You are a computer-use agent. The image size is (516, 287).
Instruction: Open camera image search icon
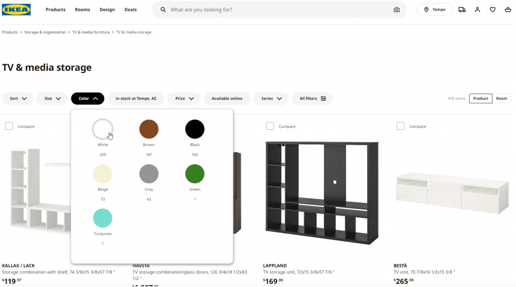(397, 10)
